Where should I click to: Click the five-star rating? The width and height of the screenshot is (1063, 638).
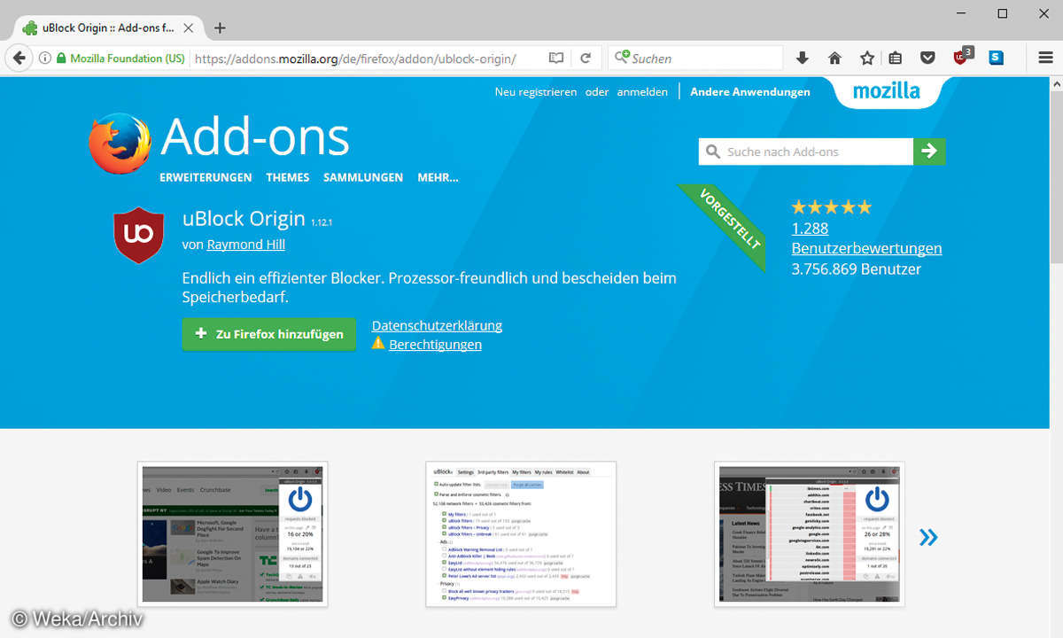(x=831, y=207)
